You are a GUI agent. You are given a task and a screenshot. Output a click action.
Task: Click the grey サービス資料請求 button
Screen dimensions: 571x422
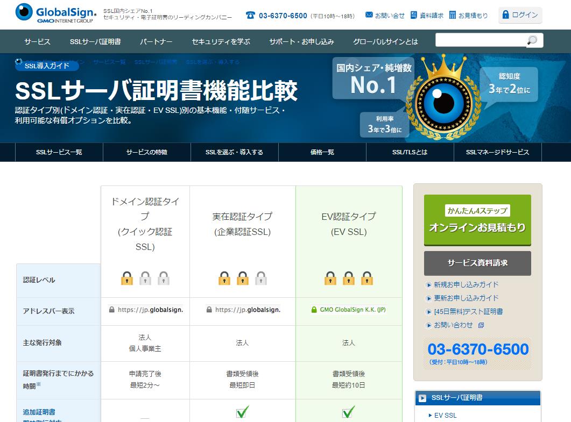477,263
